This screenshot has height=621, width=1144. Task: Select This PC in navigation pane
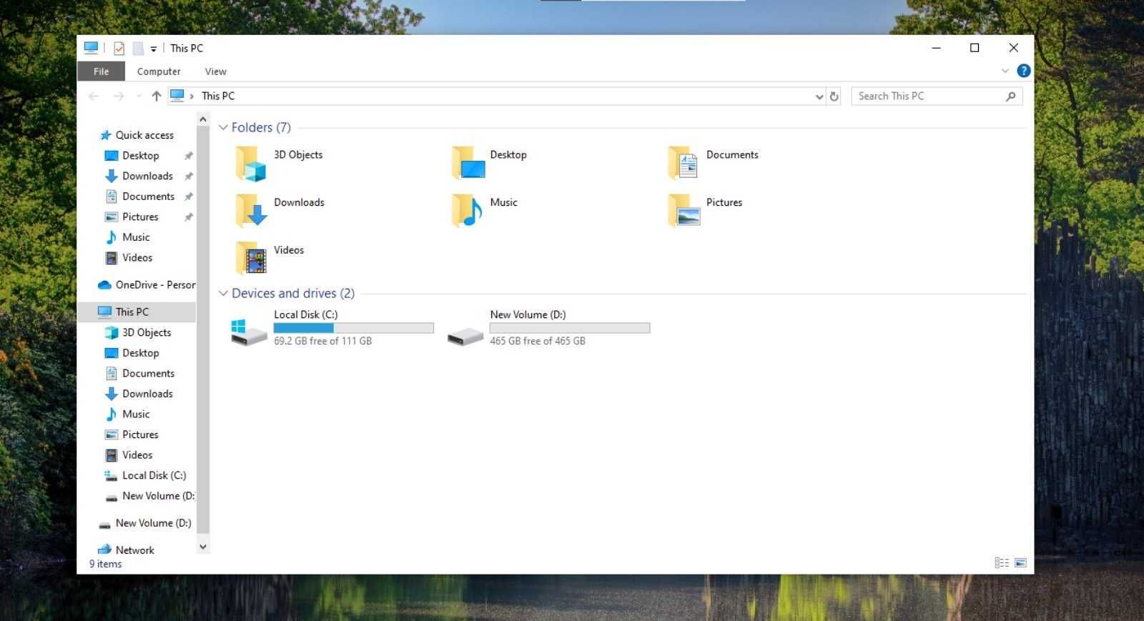[136, 312]
